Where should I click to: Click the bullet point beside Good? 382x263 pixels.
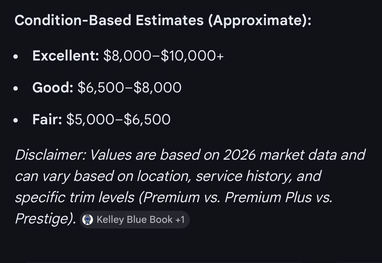[16, 89]
